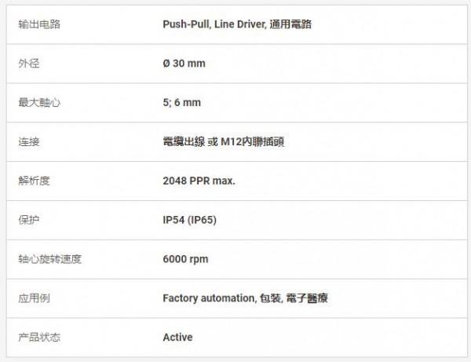Viewport: 471px width, 362px height.
Task: Select the 5; 6 mm value
Action: coord(181,103)
